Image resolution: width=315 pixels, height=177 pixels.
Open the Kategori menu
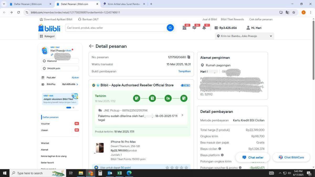[x=47, y=36]
